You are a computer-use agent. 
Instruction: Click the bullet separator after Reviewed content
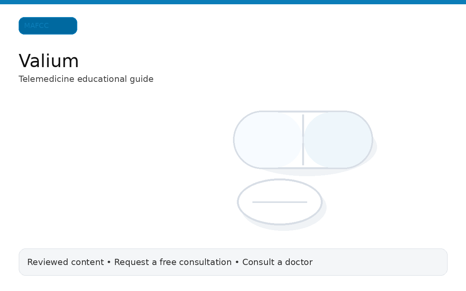pyautogui.click(x=109, y=262)
